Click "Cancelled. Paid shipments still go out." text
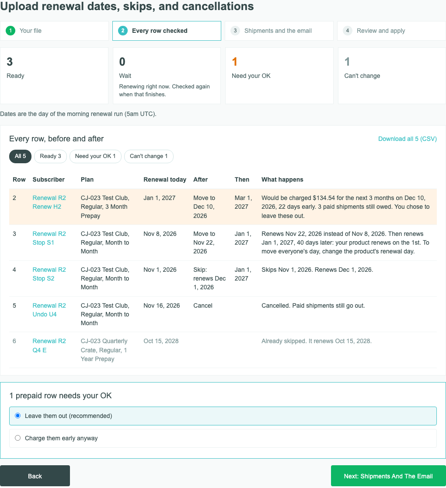 coord(313,305)
